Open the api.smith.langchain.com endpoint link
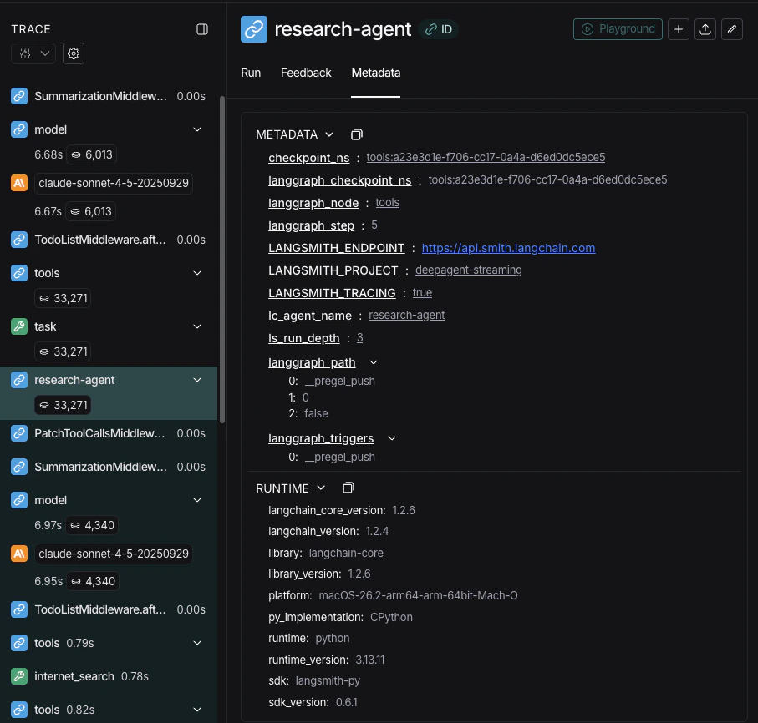 point(509,248)
